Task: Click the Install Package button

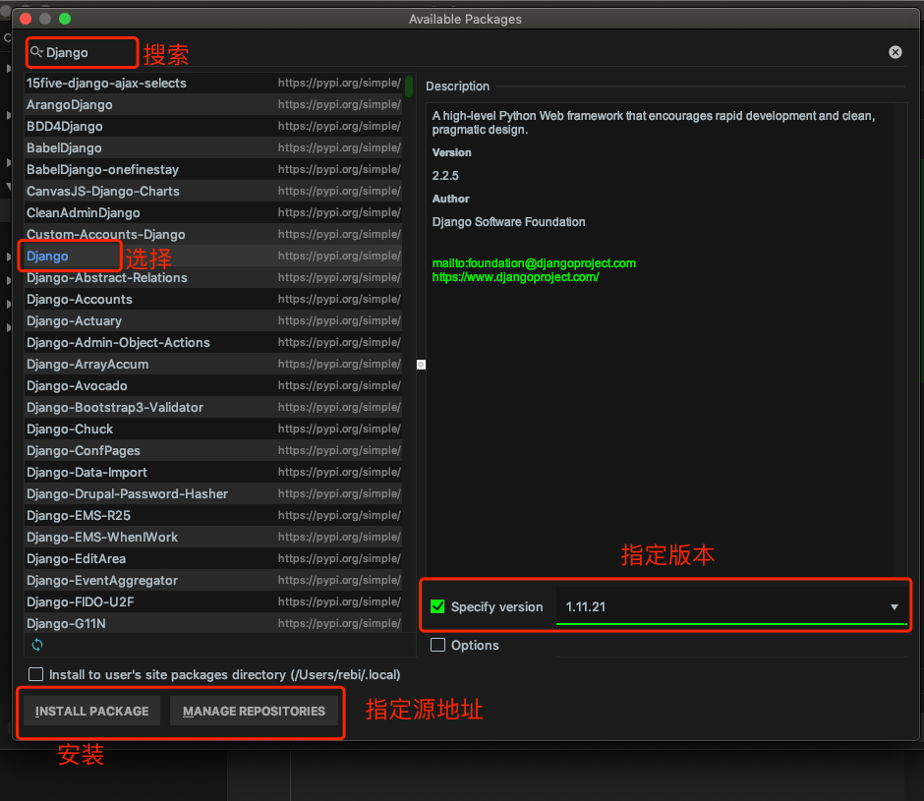Action: click(x=92, y=711)
